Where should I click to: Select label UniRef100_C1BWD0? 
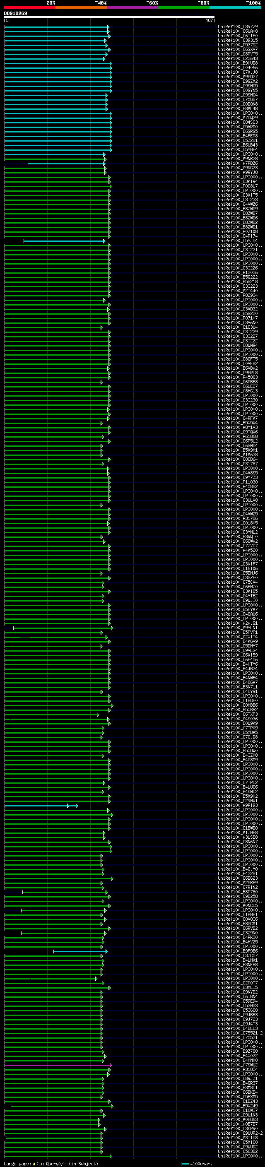click(238, 828)
